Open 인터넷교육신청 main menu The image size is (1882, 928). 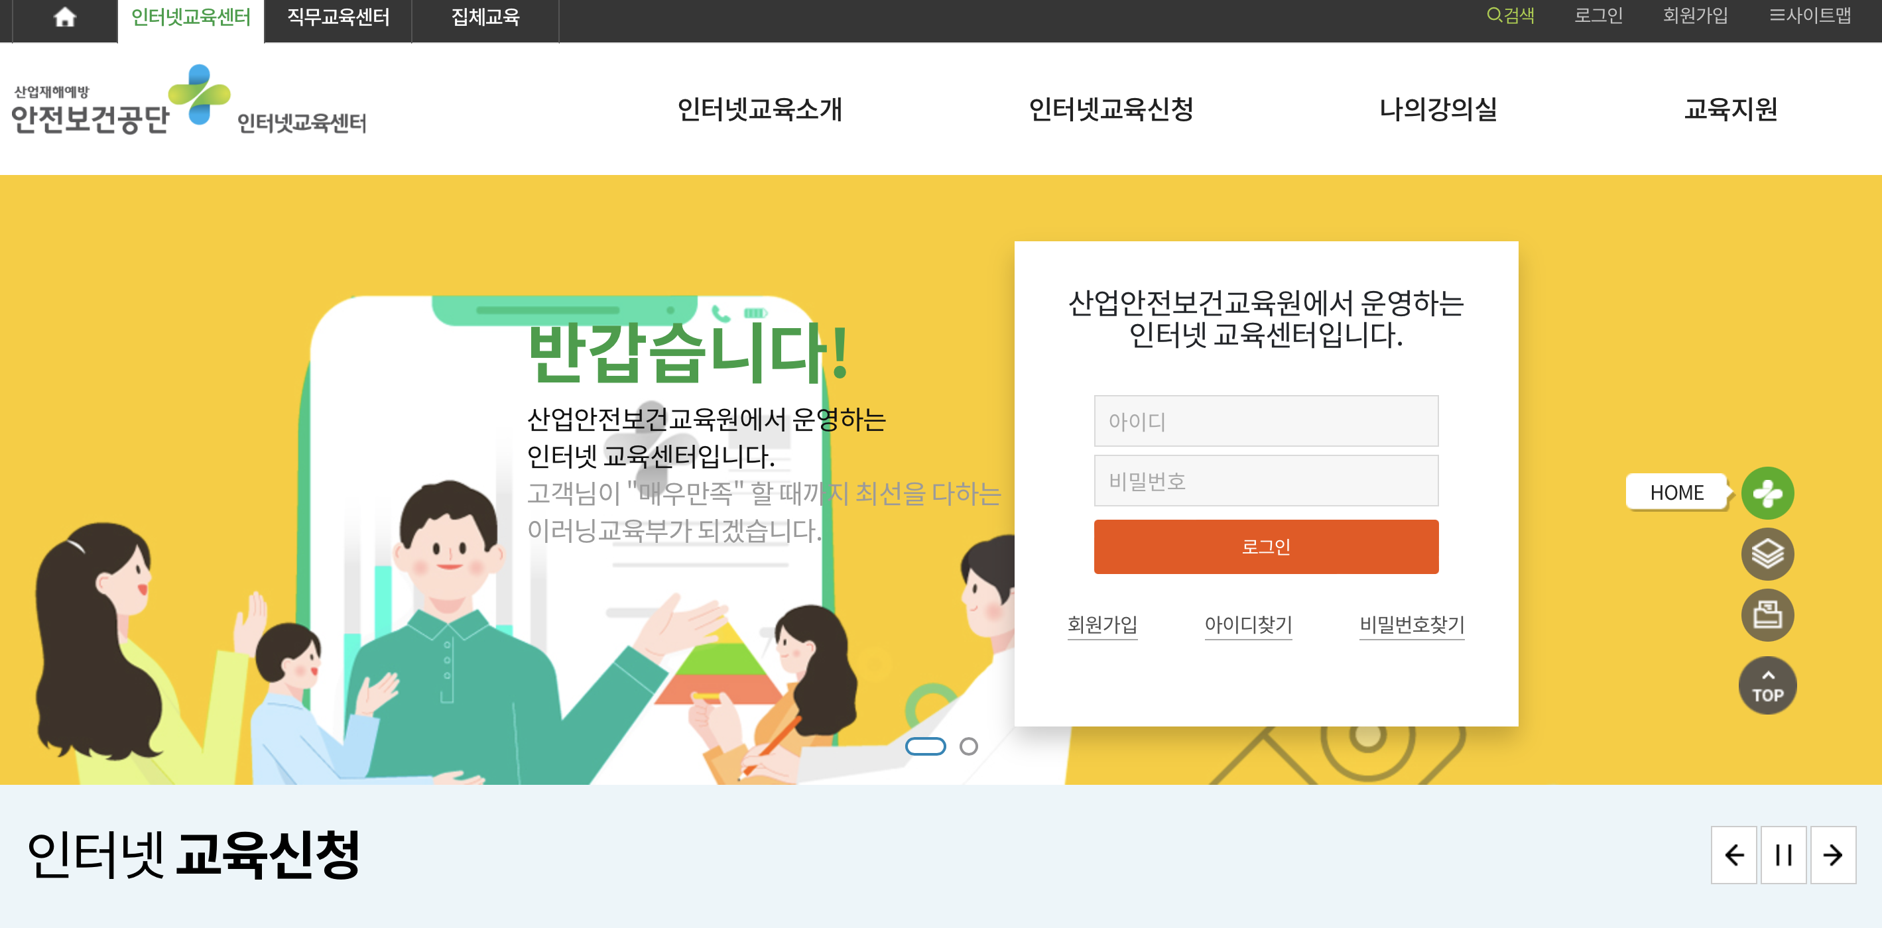[1111, 109]
